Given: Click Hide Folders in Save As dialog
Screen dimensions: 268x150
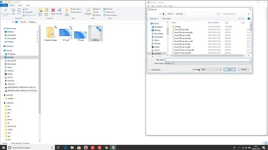Looking at the screenshot, I should [155, 70].
